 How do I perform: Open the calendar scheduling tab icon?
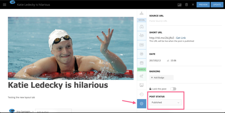coord(142,63)
